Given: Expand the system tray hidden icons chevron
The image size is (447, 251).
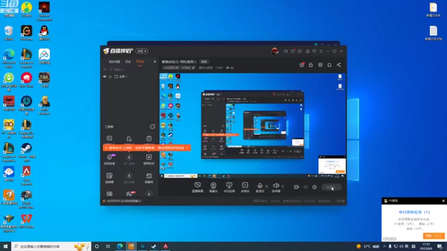Looking at the screenshot, I should tap(384, 247).
